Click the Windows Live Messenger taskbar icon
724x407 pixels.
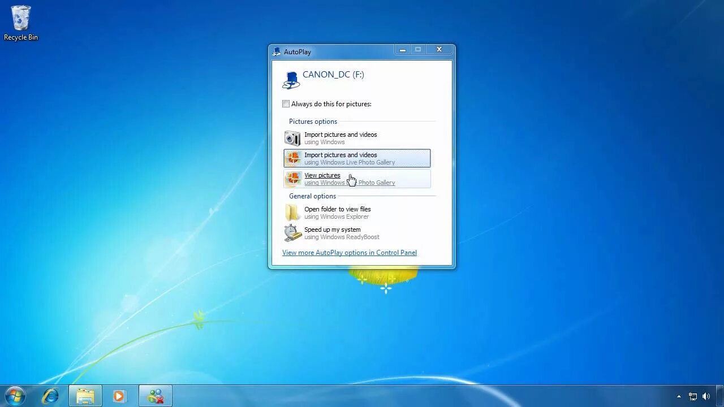(155, 396)
